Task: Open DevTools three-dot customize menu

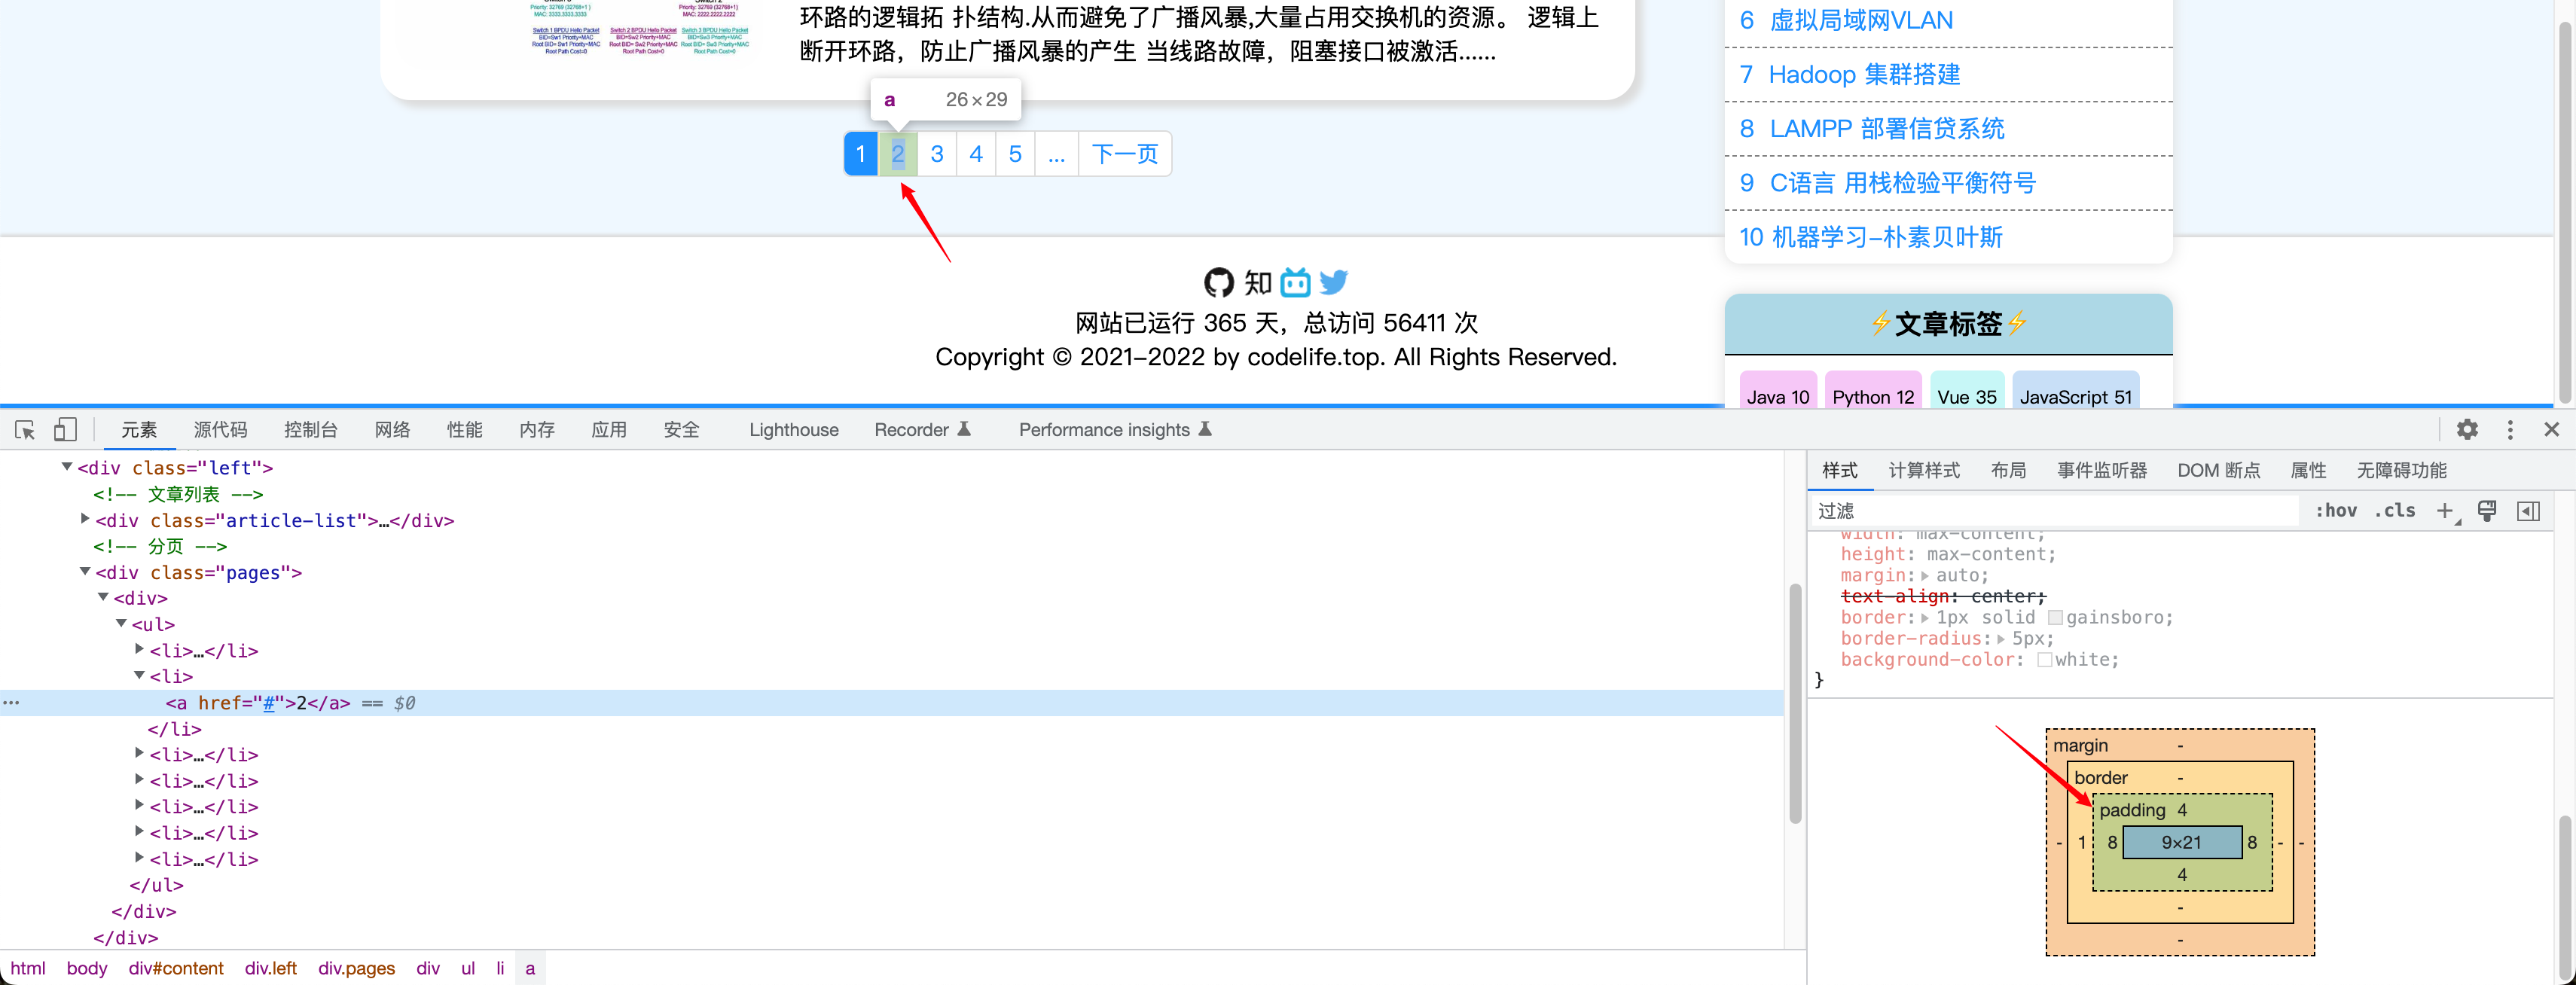Action: pos(2510,430)
